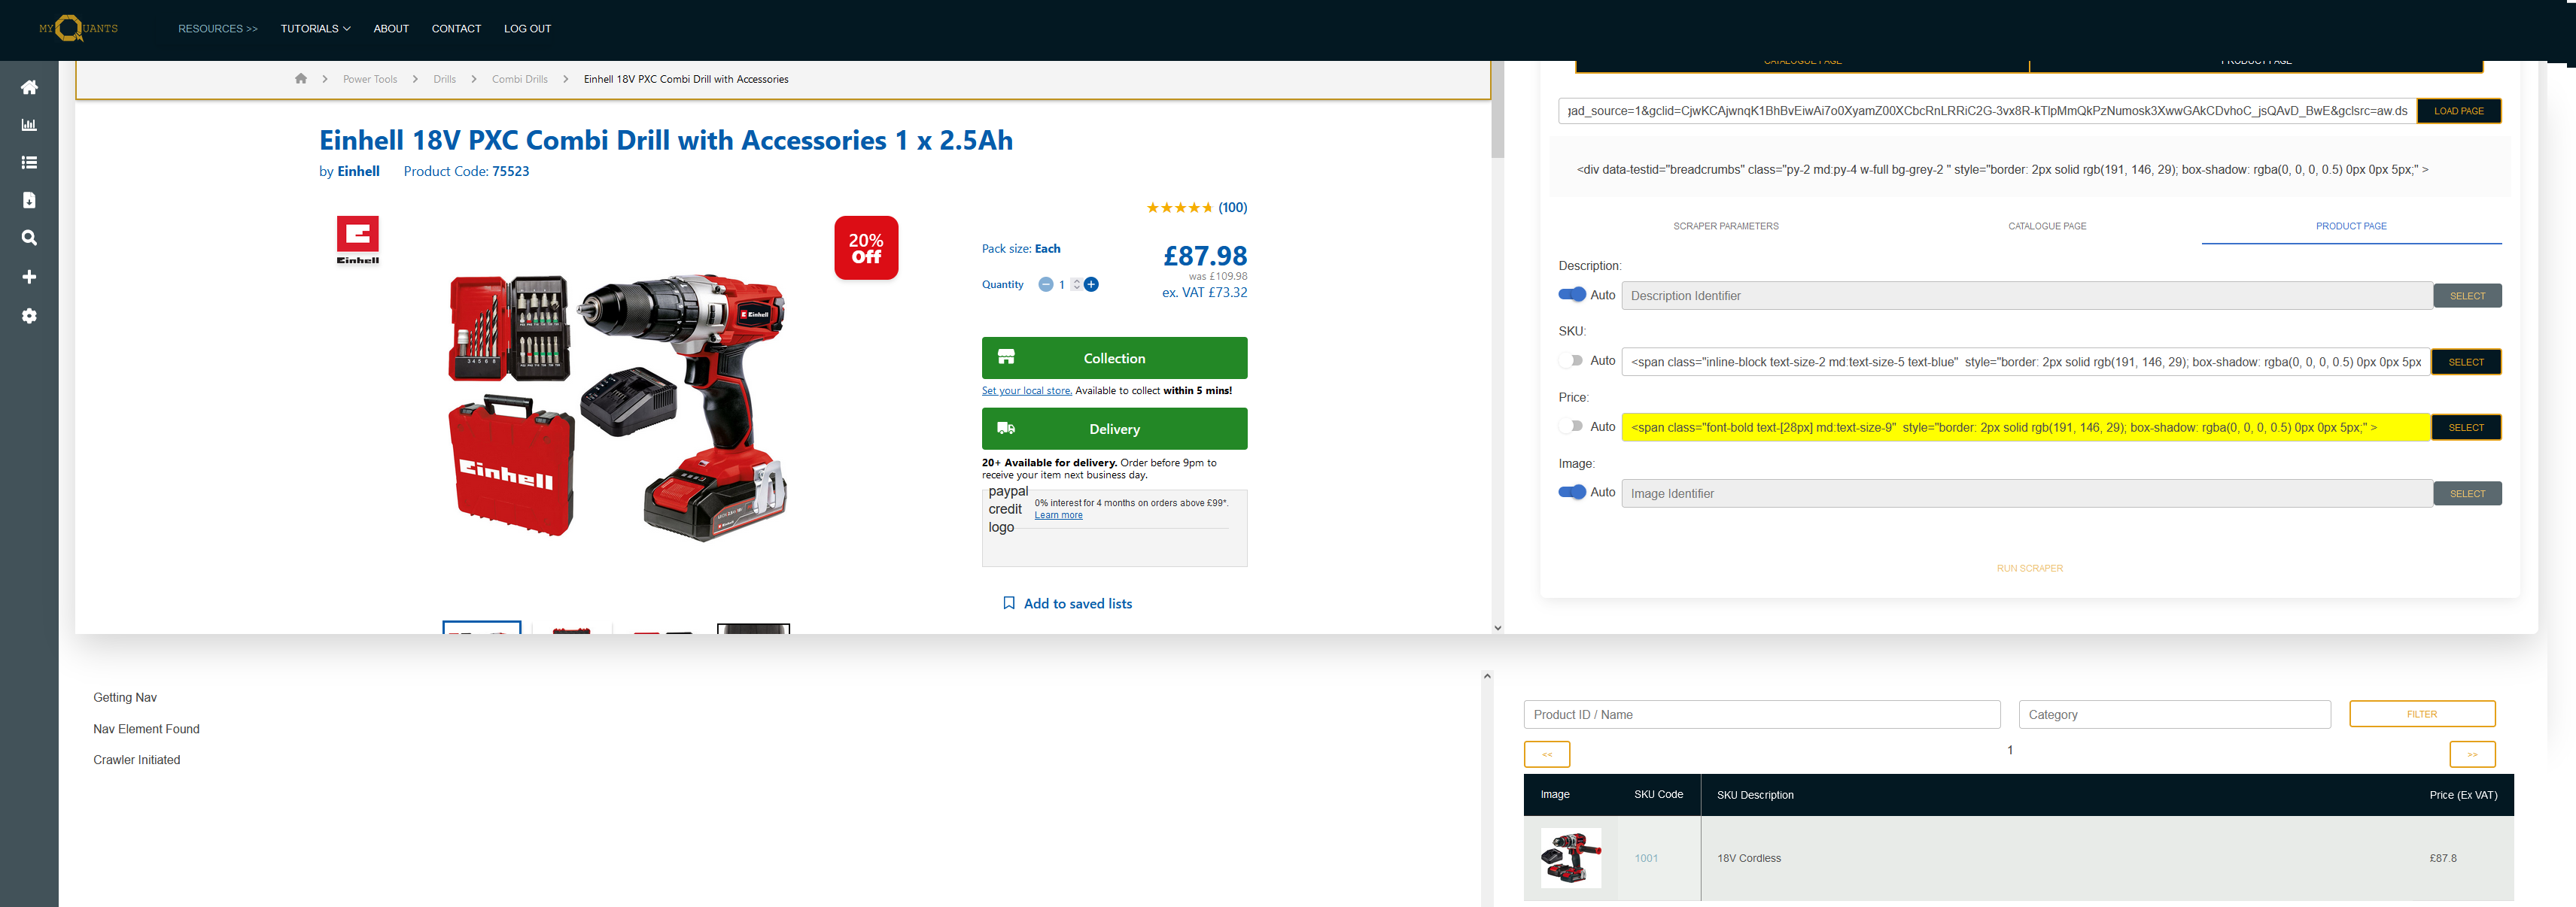Open the search magnifier icon in sidebar
The image size is (2576, 907).
(x=29, y=238)
